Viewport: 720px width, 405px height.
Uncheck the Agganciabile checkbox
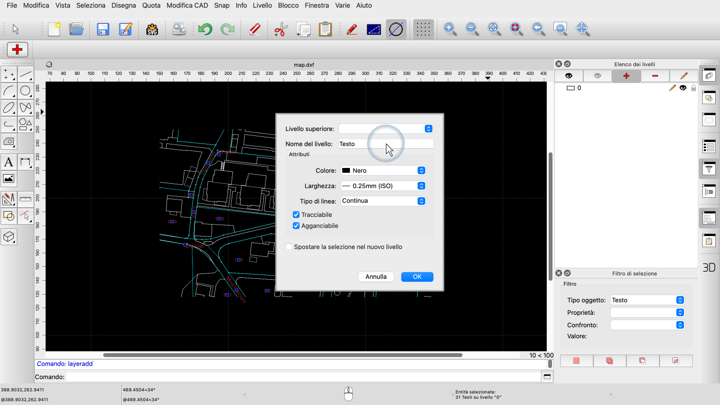[x=296, y=226]
